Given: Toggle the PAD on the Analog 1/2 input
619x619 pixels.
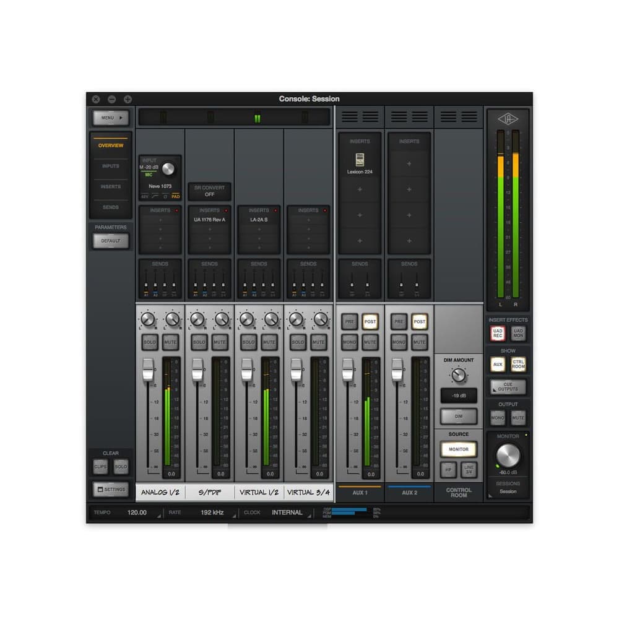Looking at the screenshot, I should (x=176, y=196).
